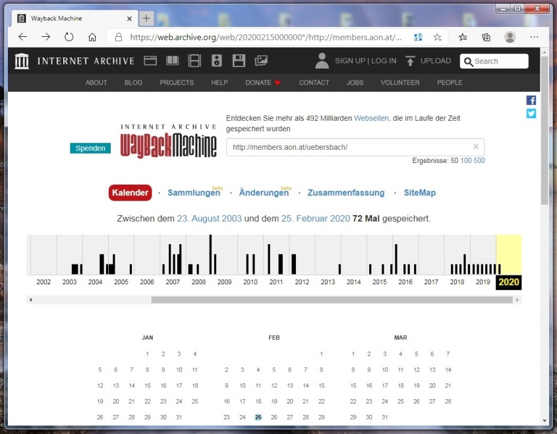This screenshot has width=557, height=434.
Task: Click the images icon in header
Action: pos(261,61)
